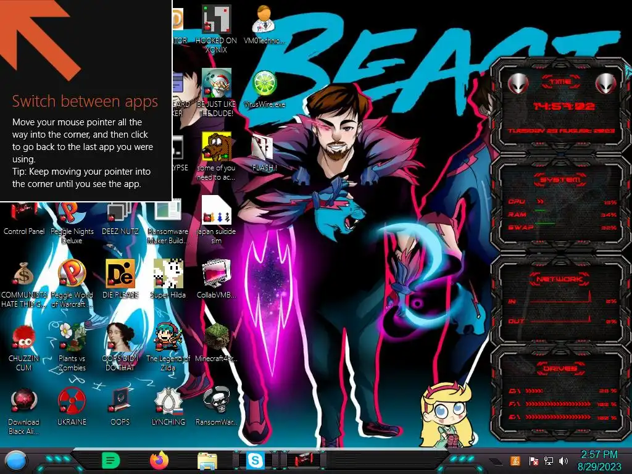Screen dimensions: 632x474
Task: Open the HOOKED ON XONIX desktop shortcut
Action: pyautogui.click(x=216, y=29)
